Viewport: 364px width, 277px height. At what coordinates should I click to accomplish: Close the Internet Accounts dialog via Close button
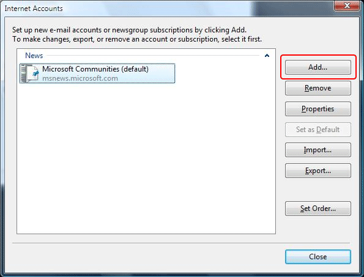[x=318, y=257]
